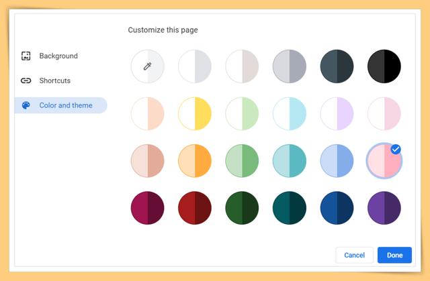This screenshot has width=430, height=281.
Task: Confirm changes with the Done button
Action: [394, 255]
